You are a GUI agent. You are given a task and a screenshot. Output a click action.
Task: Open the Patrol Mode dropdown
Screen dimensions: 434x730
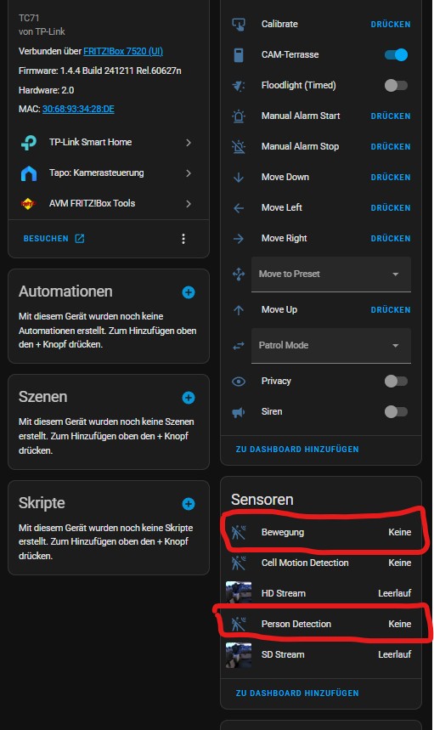330,345
